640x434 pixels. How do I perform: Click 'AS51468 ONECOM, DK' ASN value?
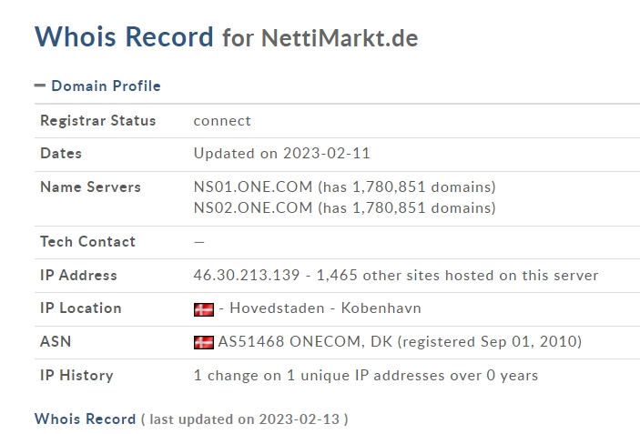coord(305,341)
